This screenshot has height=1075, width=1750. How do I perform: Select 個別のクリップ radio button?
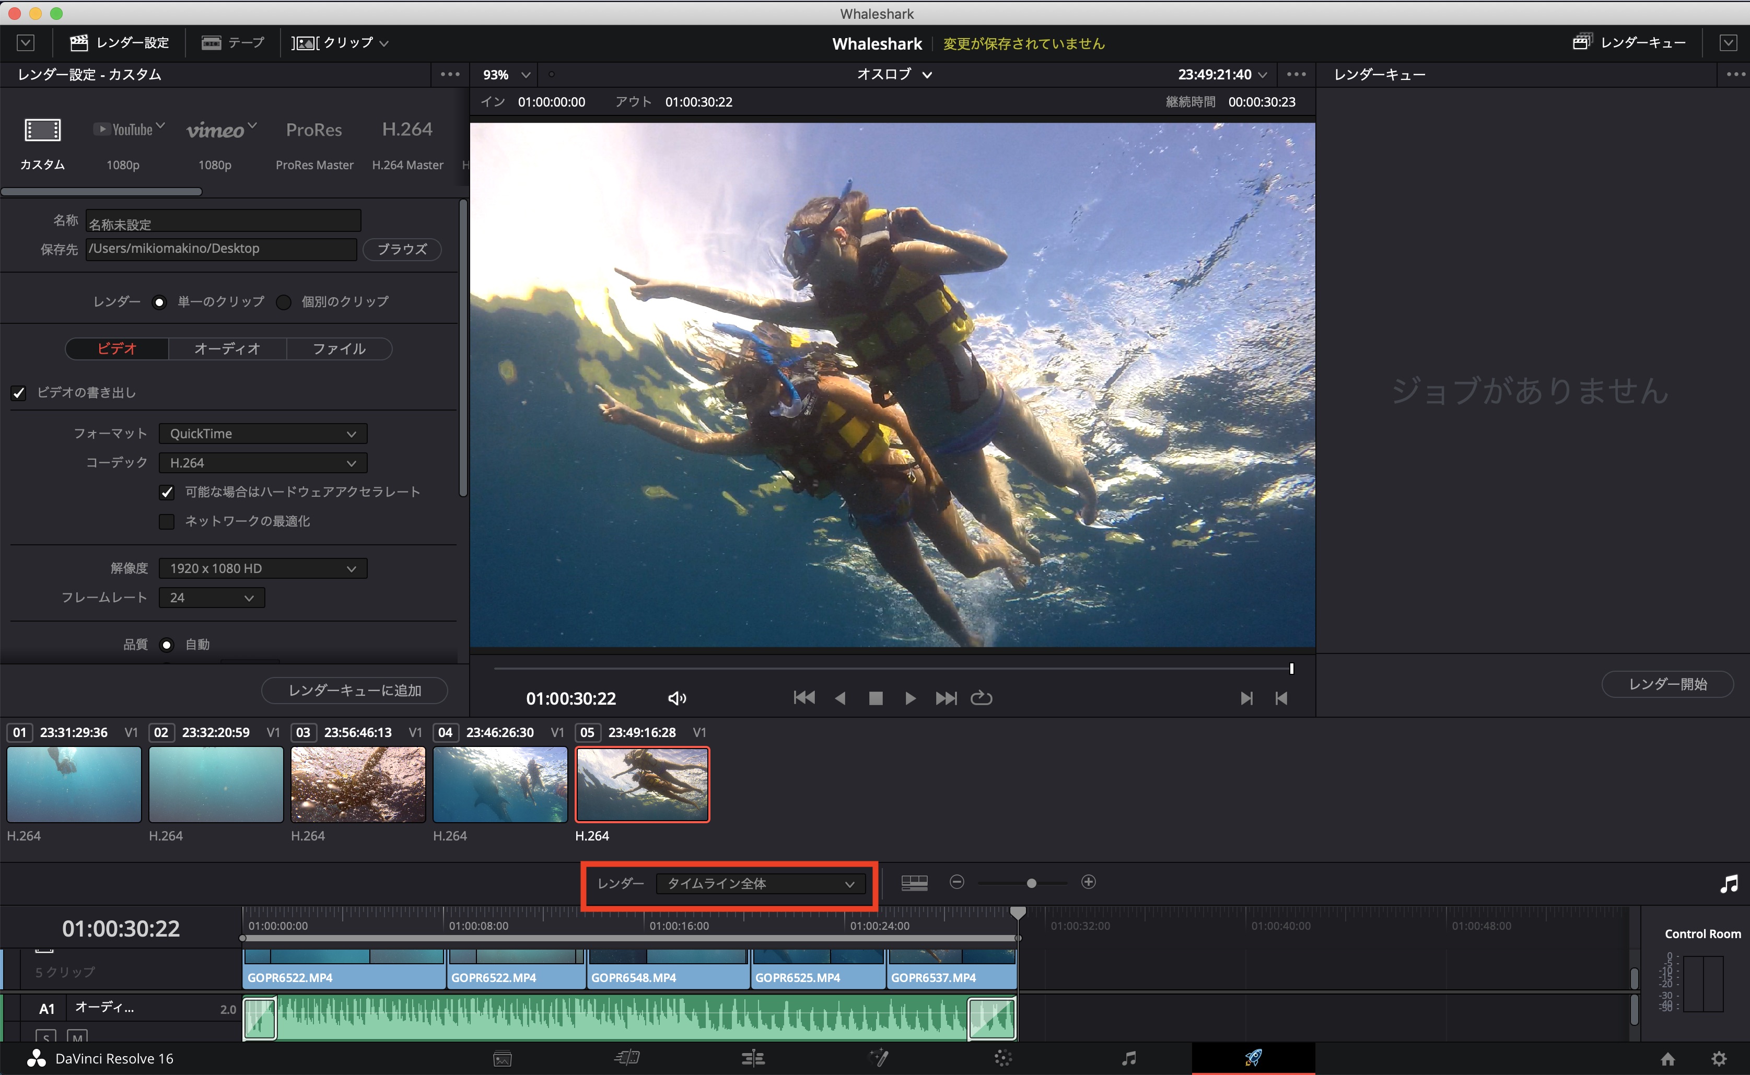pyautogui.click(x=284, y=302)
